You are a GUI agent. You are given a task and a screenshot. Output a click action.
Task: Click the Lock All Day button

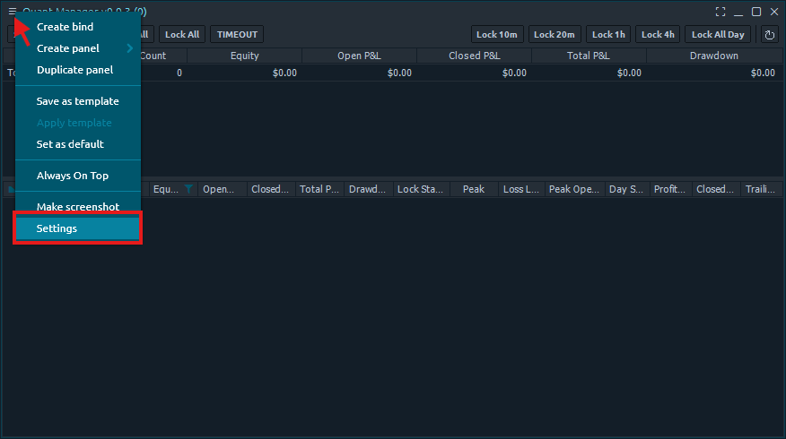tap(718, 35)
